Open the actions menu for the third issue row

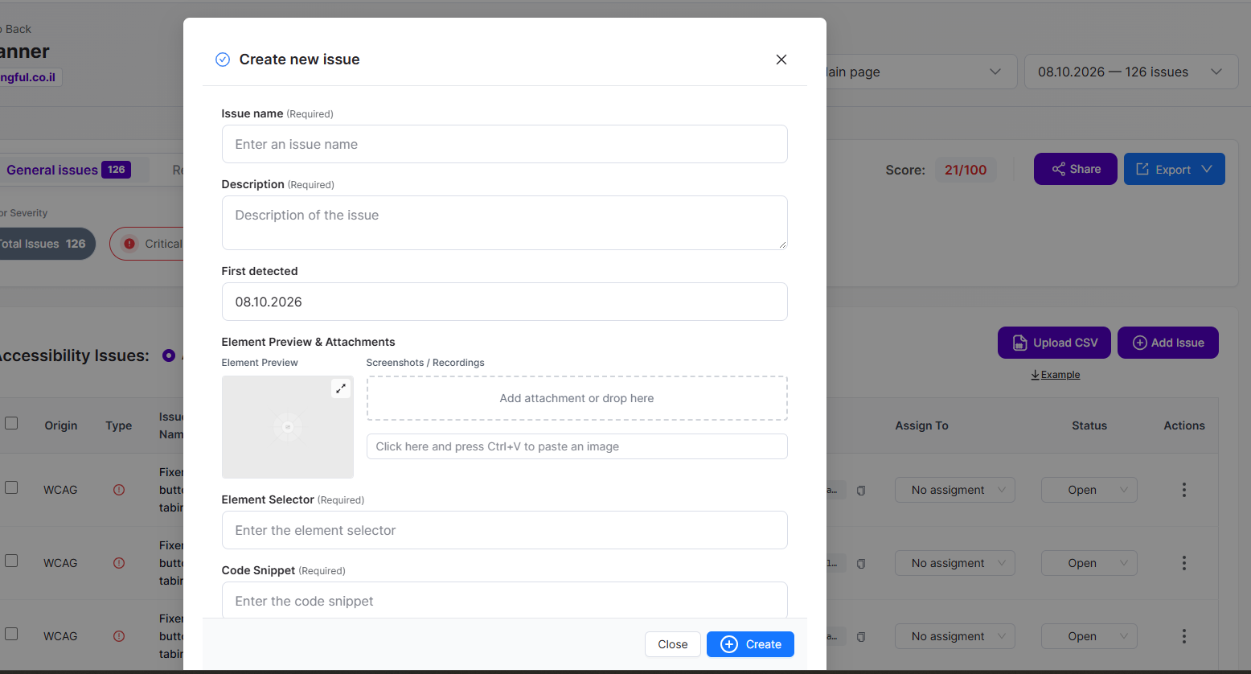(x=1183, y=636)
